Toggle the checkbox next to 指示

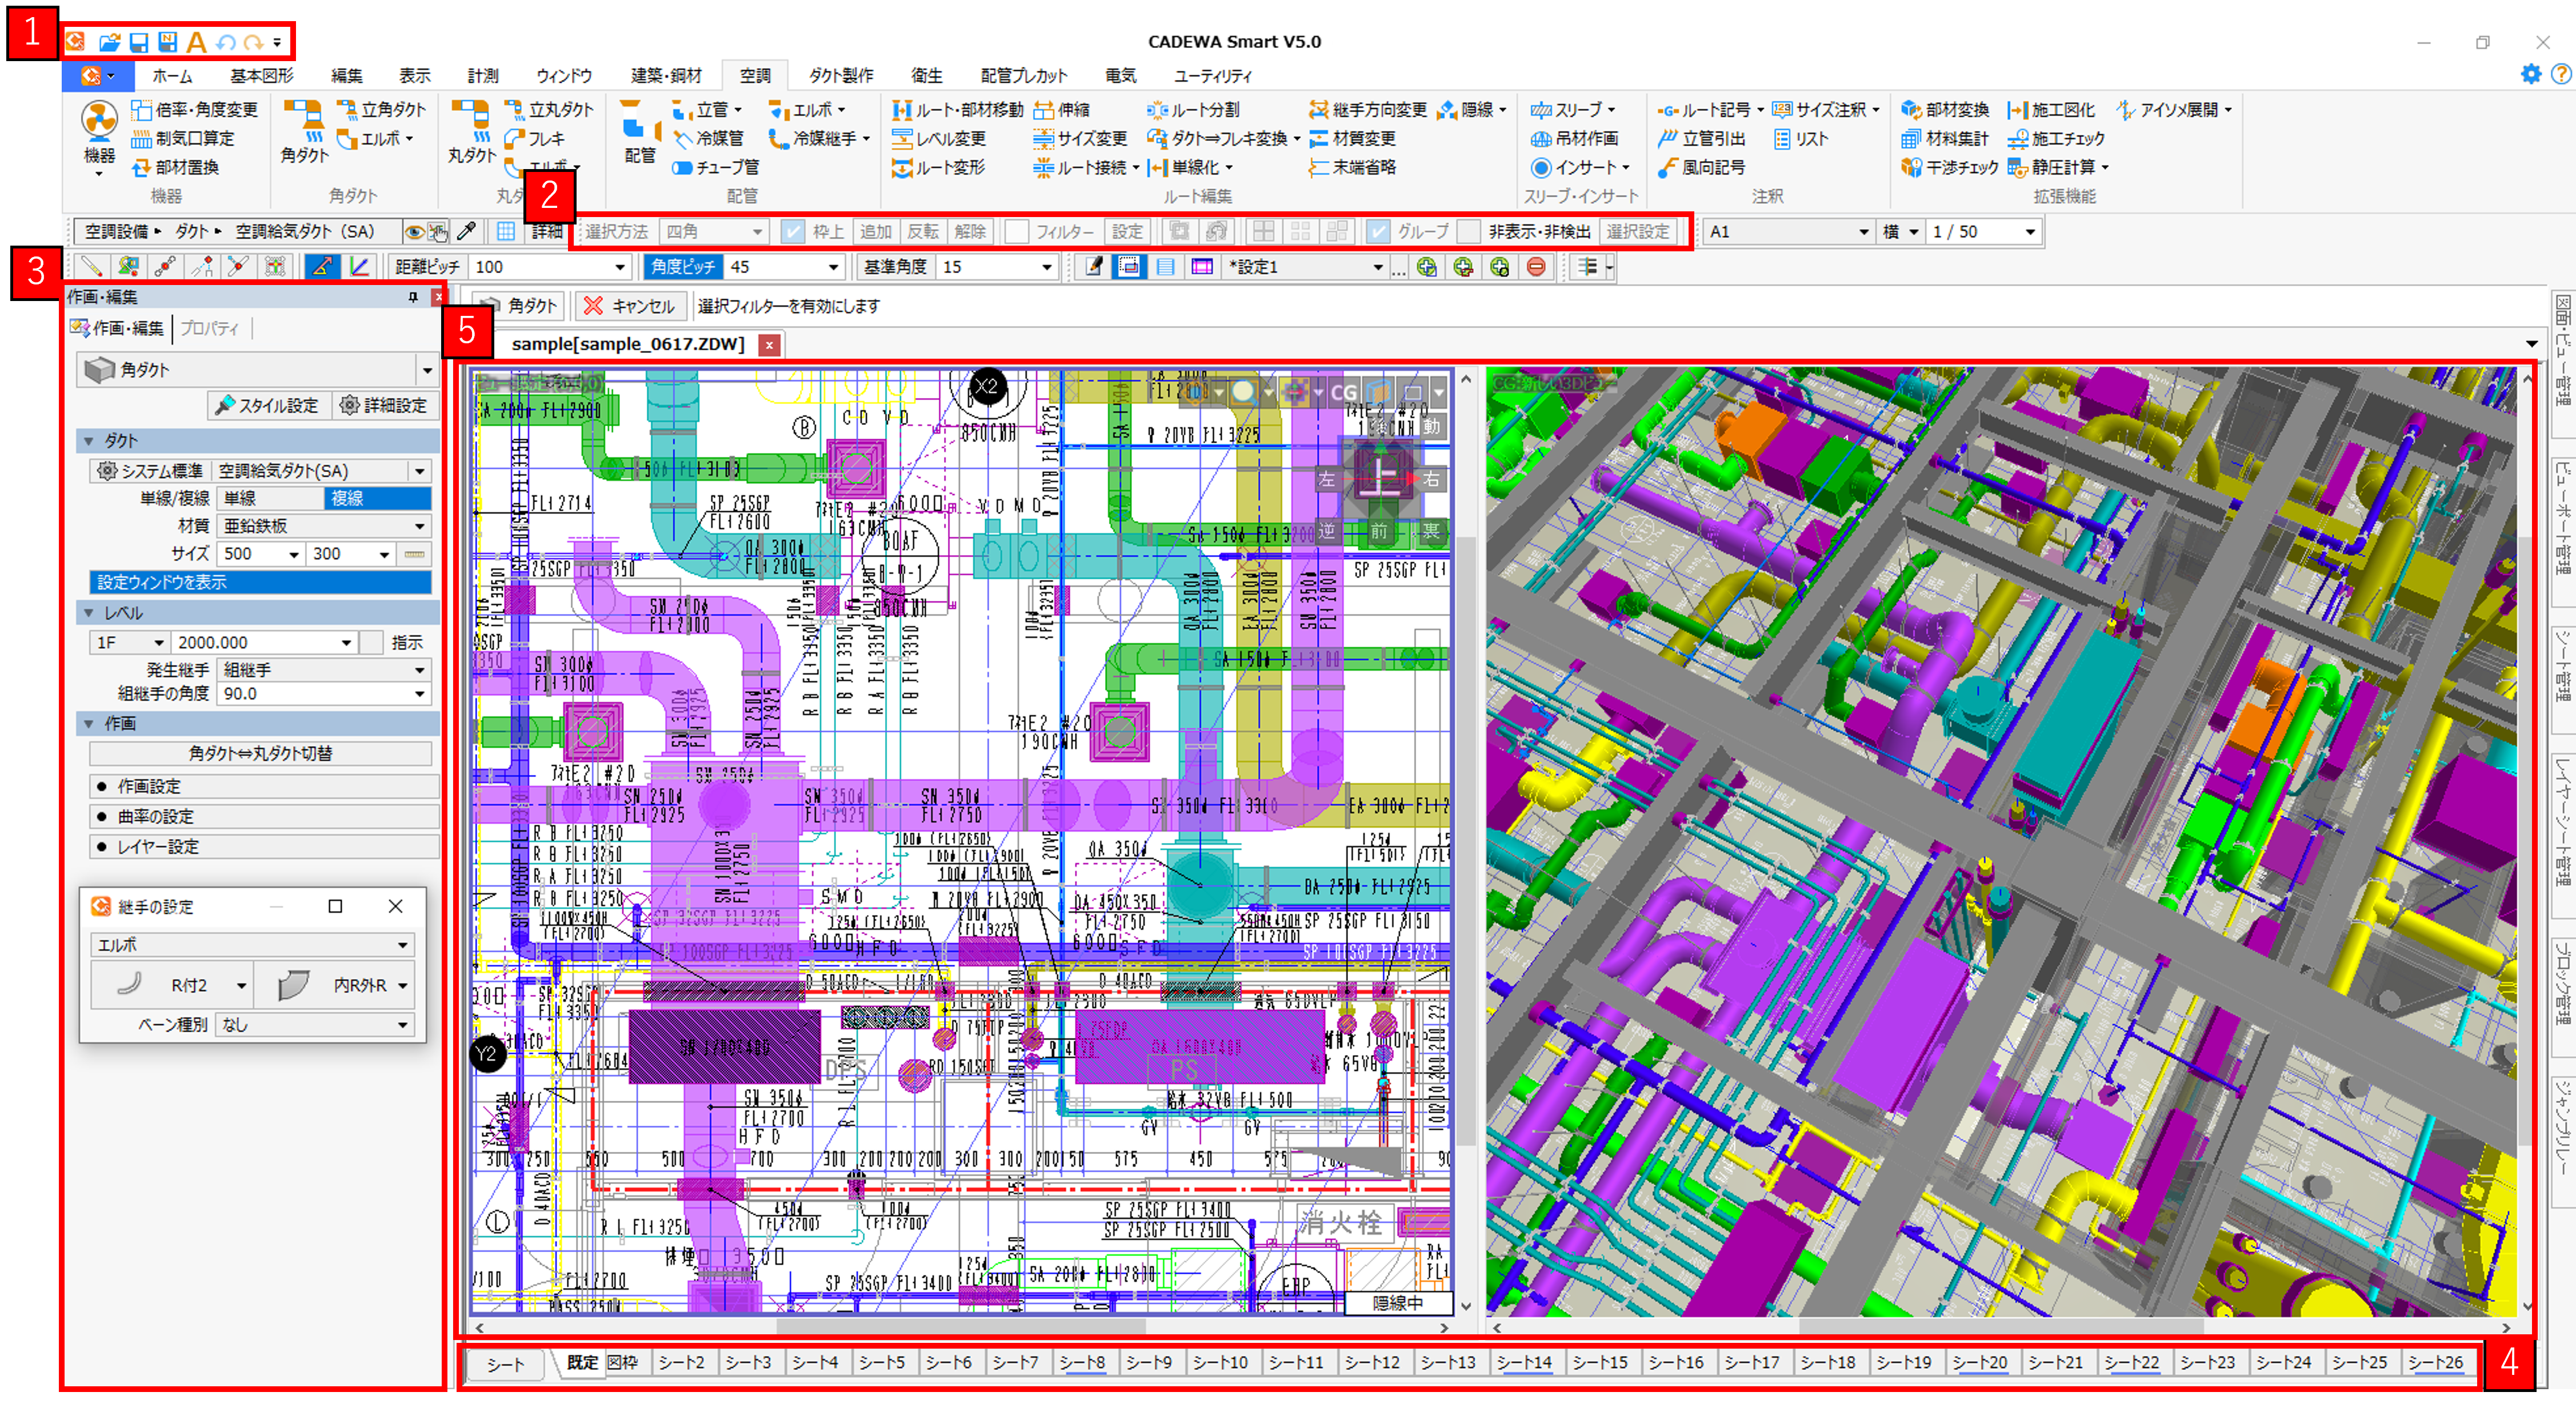pyautogui.click(x=371, y=643)
